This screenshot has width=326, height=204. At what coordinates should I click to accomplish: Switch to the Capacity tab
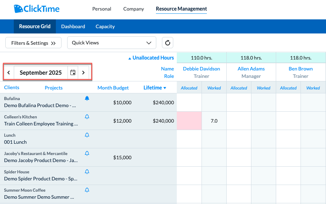(105, 26)
